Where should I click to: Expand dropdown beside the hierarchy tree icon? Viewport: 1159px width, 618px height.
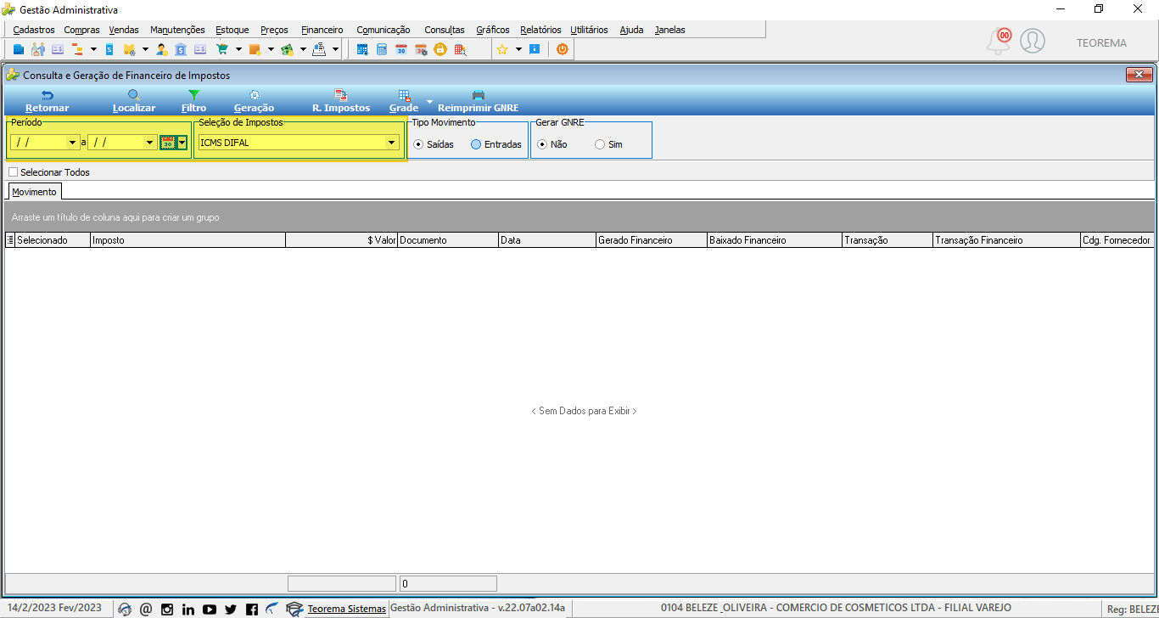[93, 49]
